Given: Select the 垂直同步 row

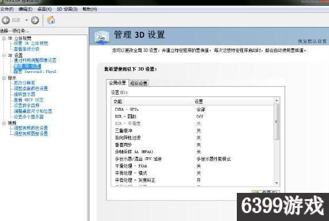Looking at the screenshot, I should [192, 145].
